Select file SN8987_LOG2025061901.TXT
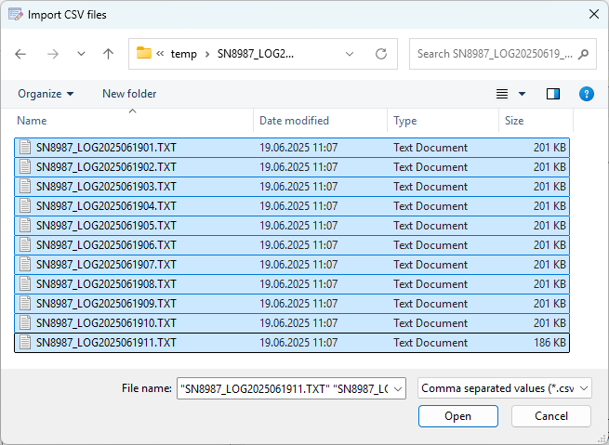Viewport: 609px width, 445px height. (x=292, y=148)
